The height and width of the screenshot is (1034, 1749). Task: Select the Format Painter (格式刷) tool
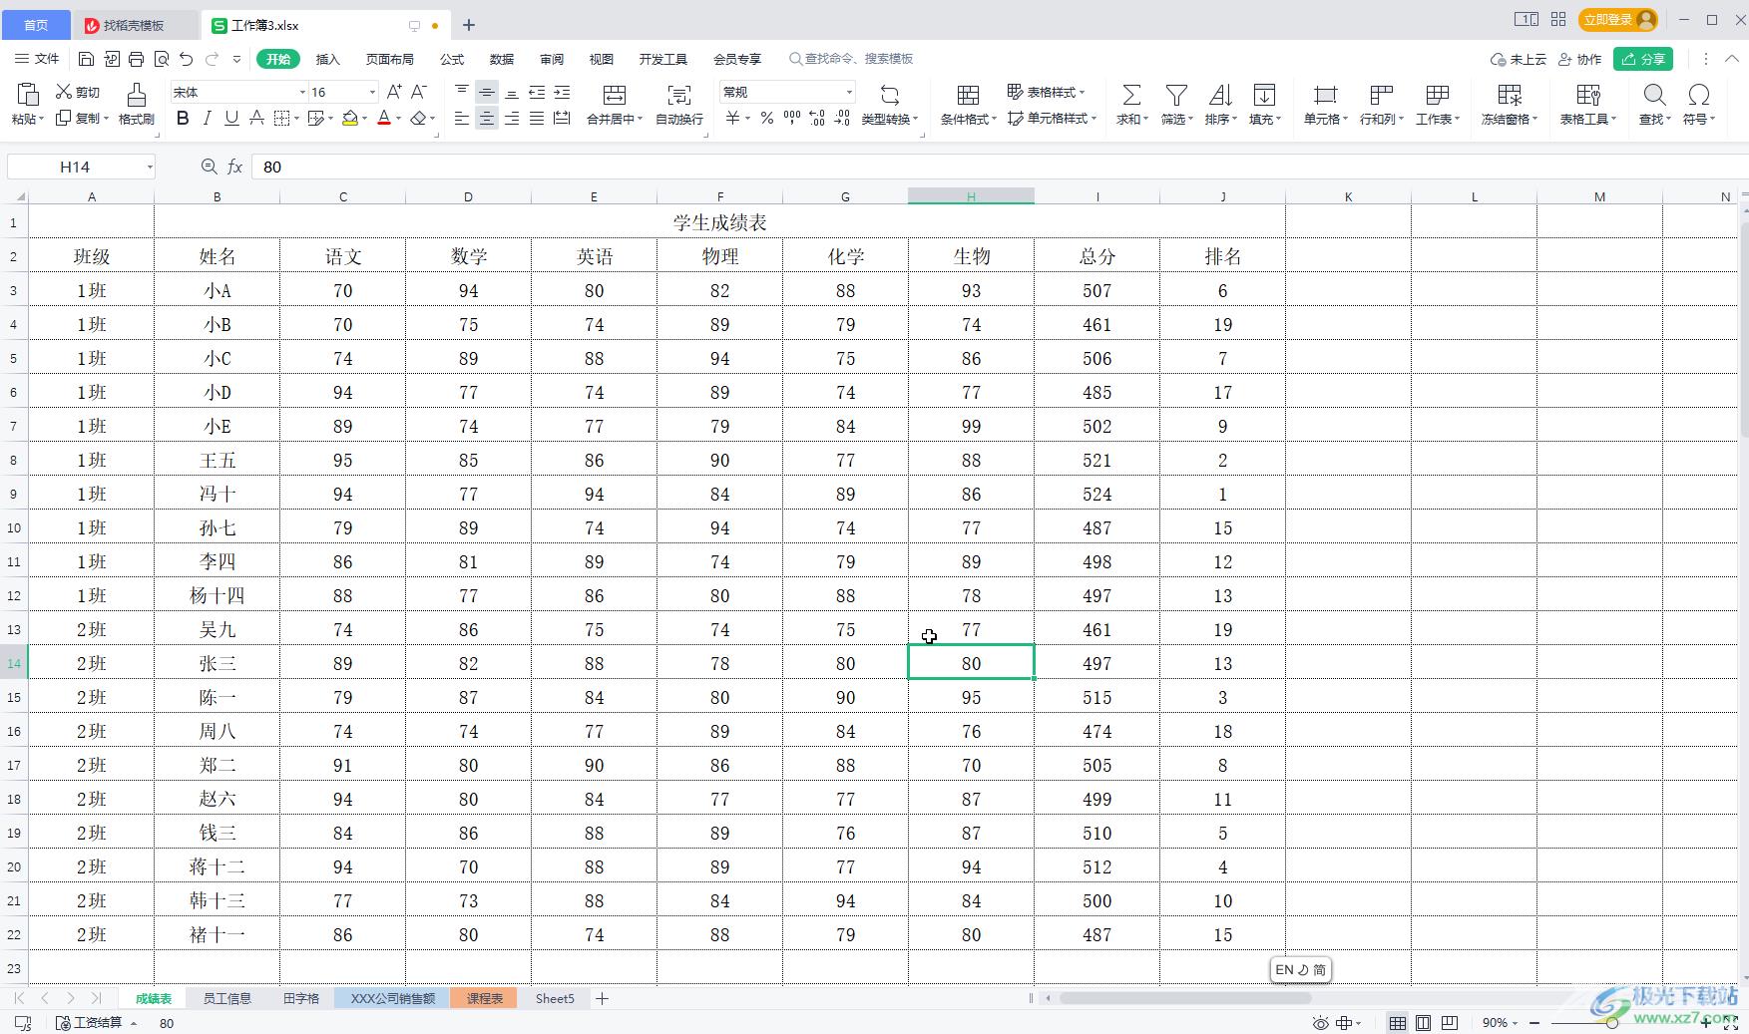(137, 104)
